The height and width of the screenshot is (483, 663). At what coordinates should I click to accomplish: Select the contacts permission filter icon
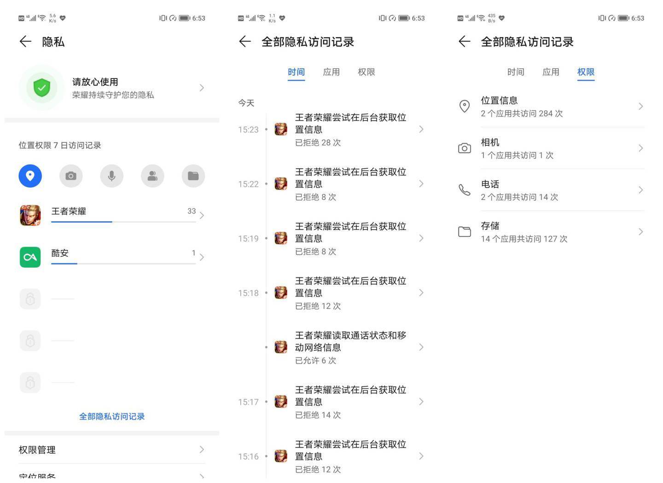tap(152, 176)
